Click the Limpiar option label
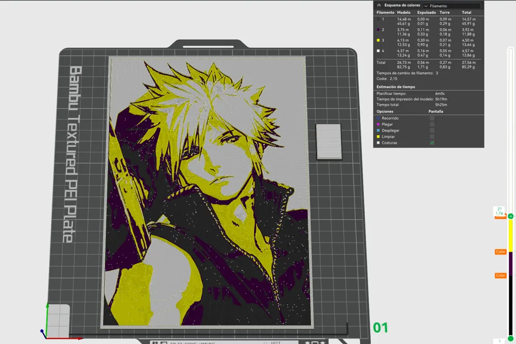The height and width of the screenshot is (344, 516). click(x=389, y=137)
